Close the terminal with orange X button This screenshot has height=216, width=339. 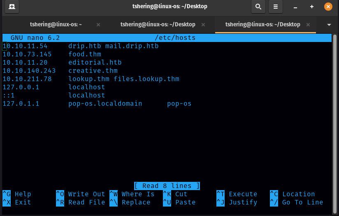click(x=328, y=7)
